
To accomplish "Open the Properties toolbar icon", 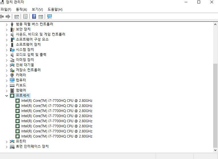I will (x=25, y=16).
